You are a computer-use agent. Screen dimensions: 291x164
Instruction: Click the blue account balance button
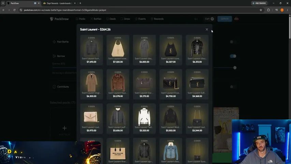point(224,19)
